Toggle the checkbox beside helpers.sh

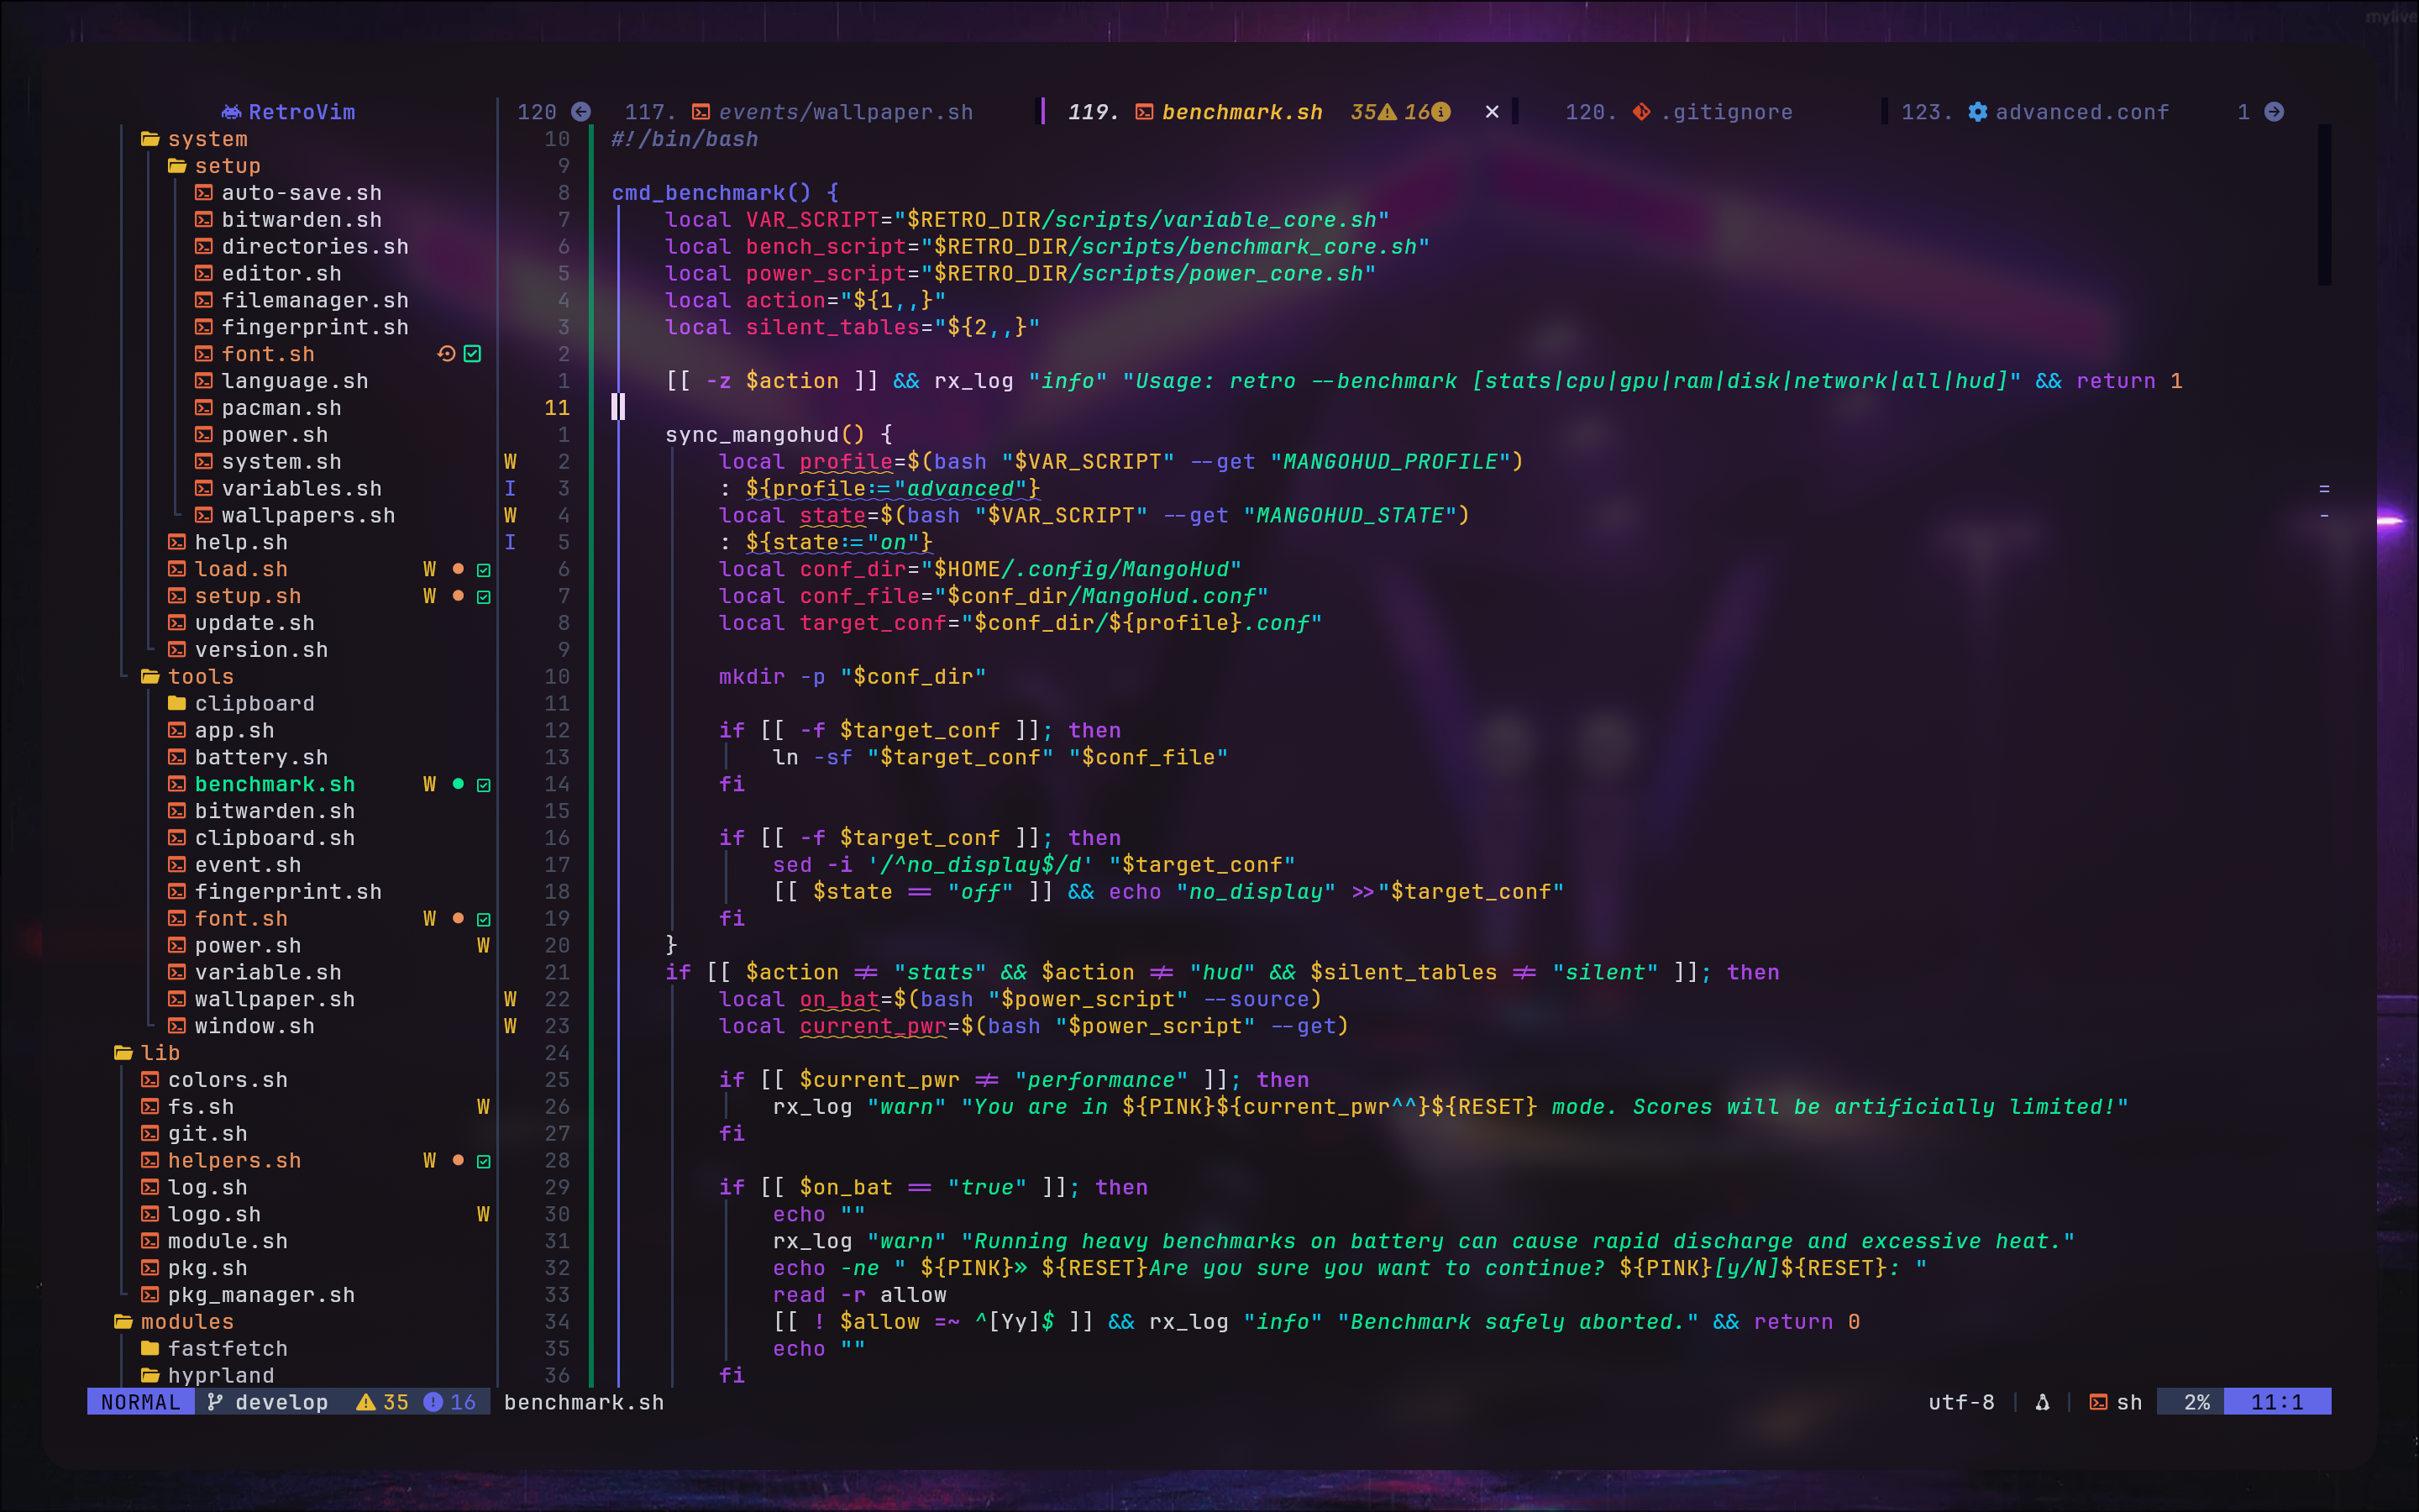click(484, 1160)
